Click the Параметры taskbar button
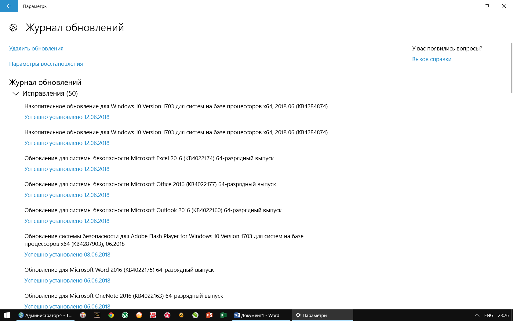 point(323,315)
